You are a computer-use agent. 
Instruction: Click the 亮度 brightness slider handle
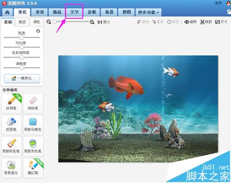pyautogui.click(x=22, y=37)
